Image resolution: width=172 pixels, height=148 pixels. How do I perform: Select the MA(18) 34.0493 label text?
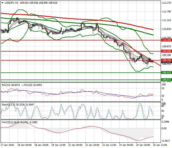pos(33,85)
